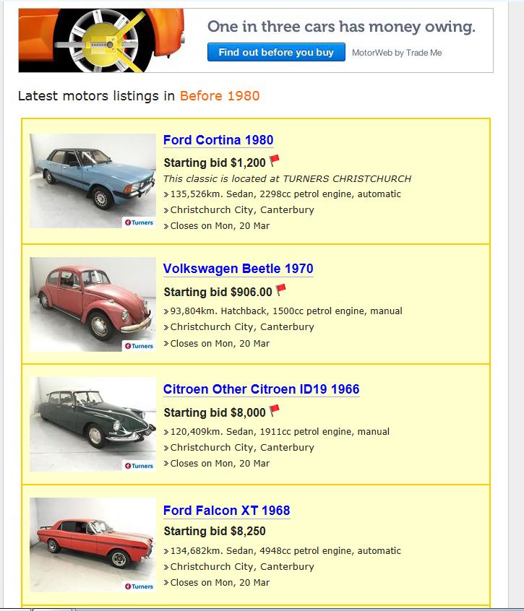Viewport: 524px width, 611px height.
Task: Click the One in three cars headline
Action: point(342,27)
